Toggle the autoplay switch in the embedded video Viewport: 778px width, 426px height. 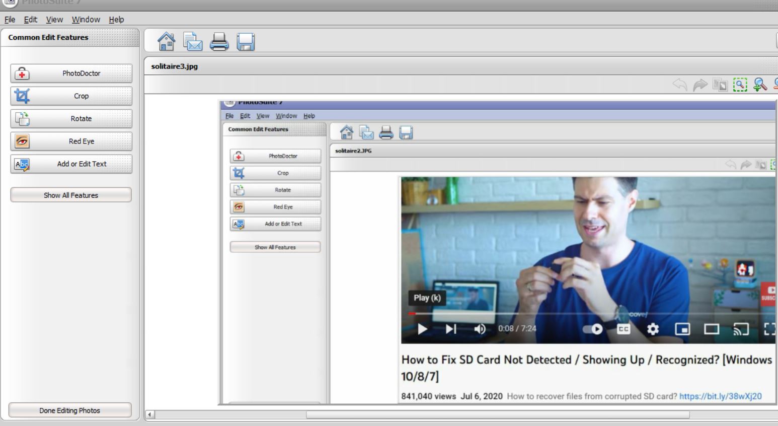pyautogui.click(x=593, y=329)
